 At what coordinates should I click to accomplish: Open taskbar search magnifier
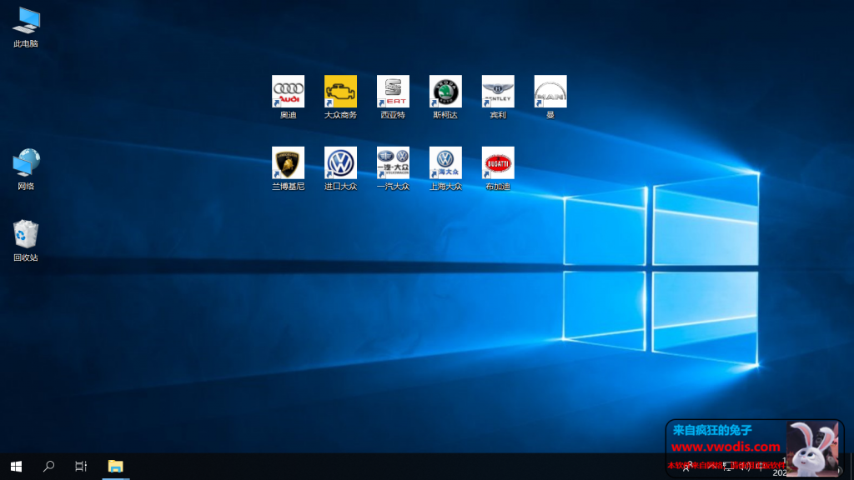point(48,467)
